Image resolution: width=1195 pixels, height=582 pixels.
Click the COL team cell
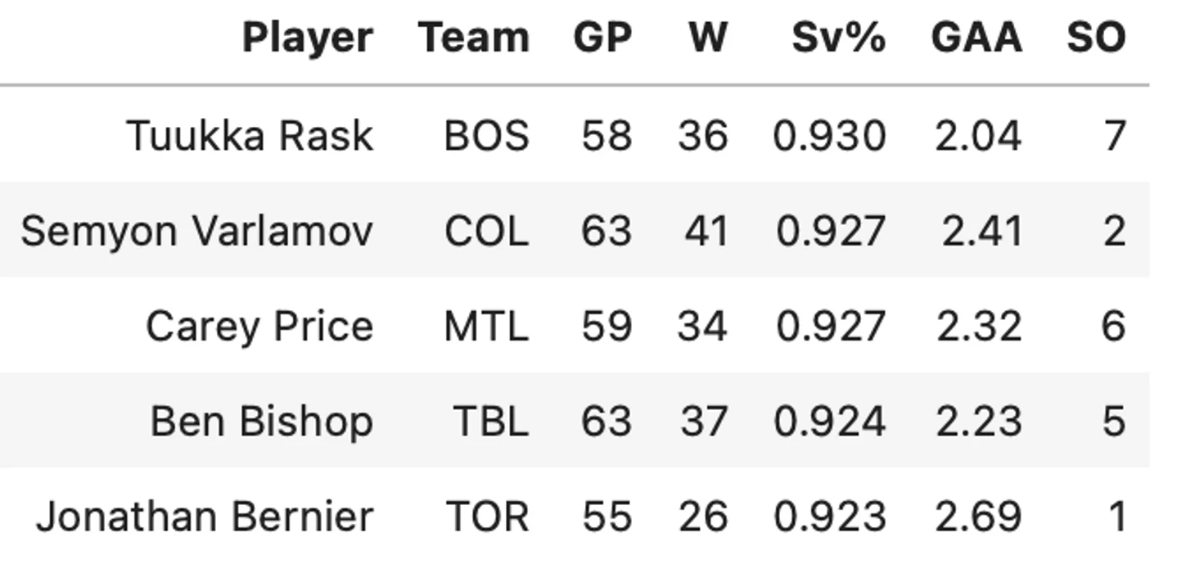(486, 231)
